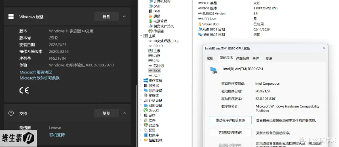Select the DMI tree icon
This screenshot has height=147, width=339.
[150, 6]
